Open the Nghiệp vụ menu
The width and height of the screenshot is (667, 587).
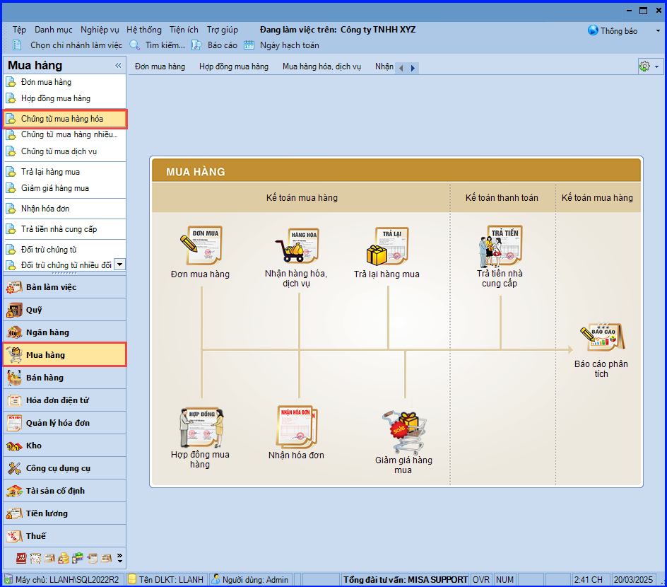[100, 30]
